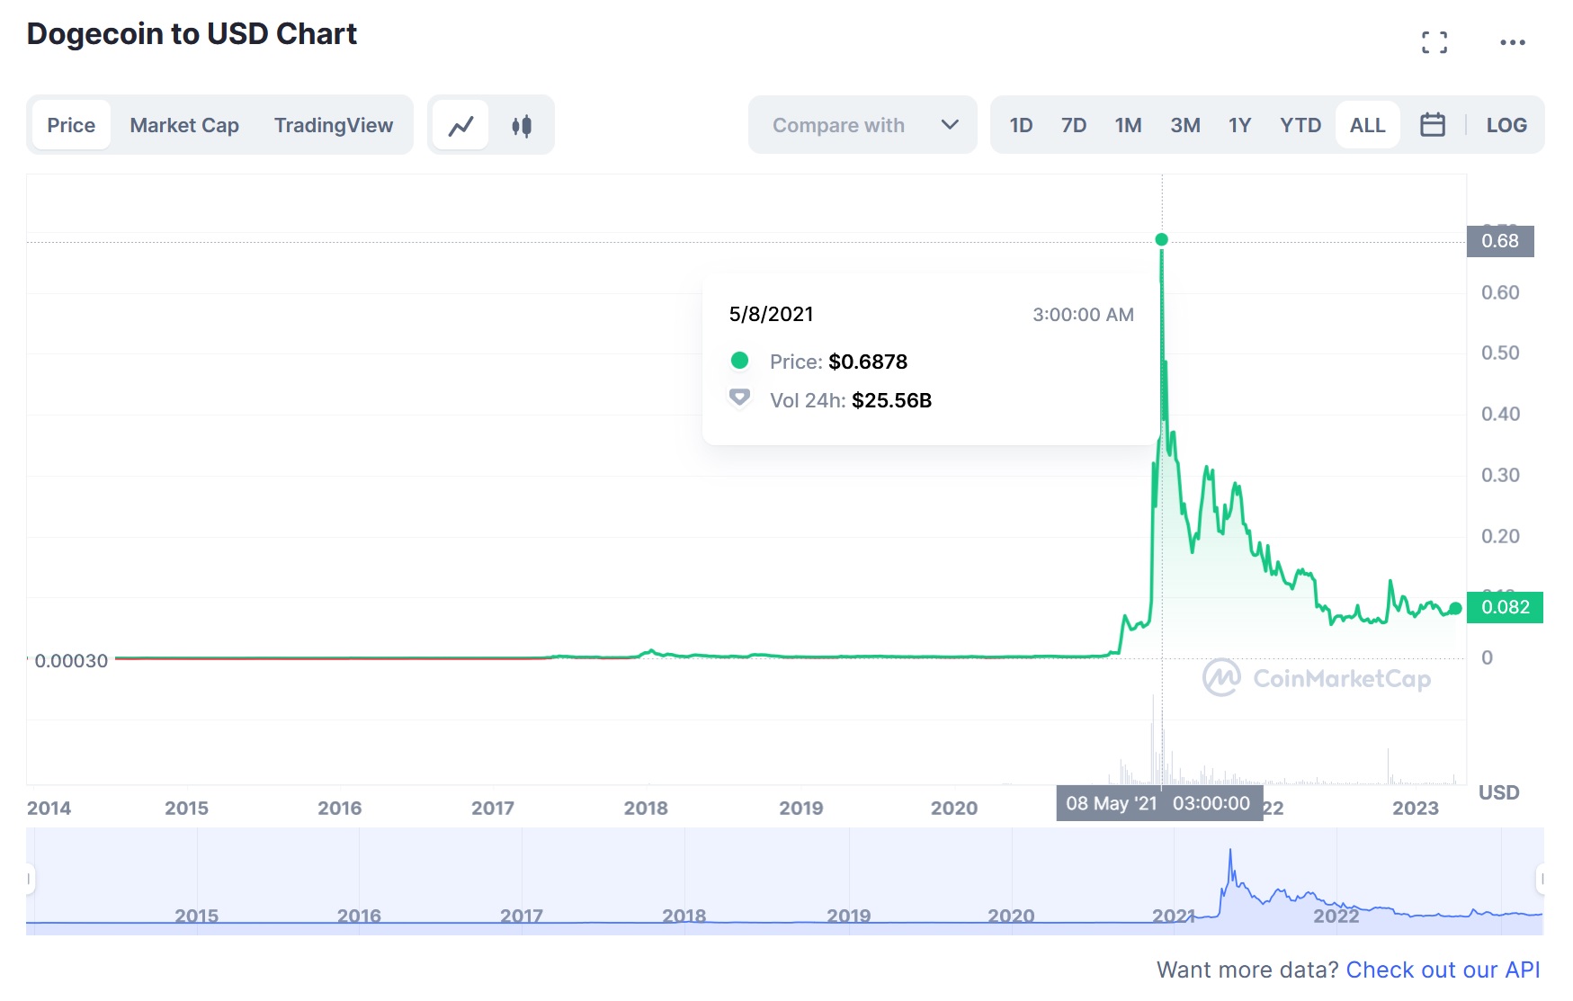This screenshot has width=1573, height=1001.
Task: Click the 2023 x-axis label
Action: pos(1416,808)
